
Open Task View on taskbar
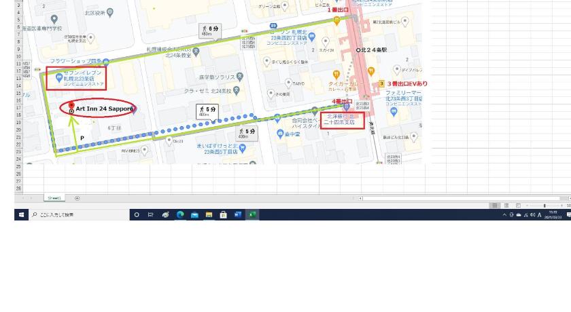coord(150,214)
